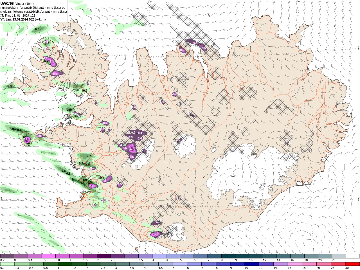Image resolution: width=360 pixels, height=270 pixels.
Task: Click the bottom-row pink swatch between 16 and 18
Action: 295,264
